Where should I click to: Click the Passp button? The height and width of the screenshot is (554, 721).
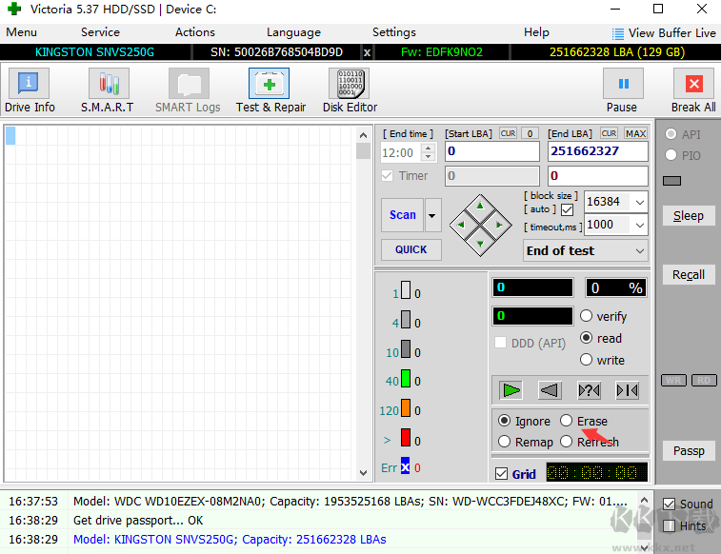click(688, 450)
